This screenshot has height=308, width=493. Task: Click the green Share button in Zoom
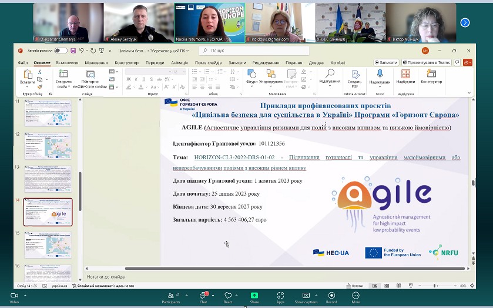[254, 298]
